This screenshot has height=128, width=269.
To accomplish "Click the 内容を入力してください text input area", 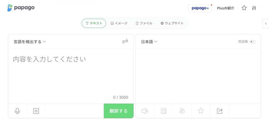I will pyautogui.click(x=70, y=73).
